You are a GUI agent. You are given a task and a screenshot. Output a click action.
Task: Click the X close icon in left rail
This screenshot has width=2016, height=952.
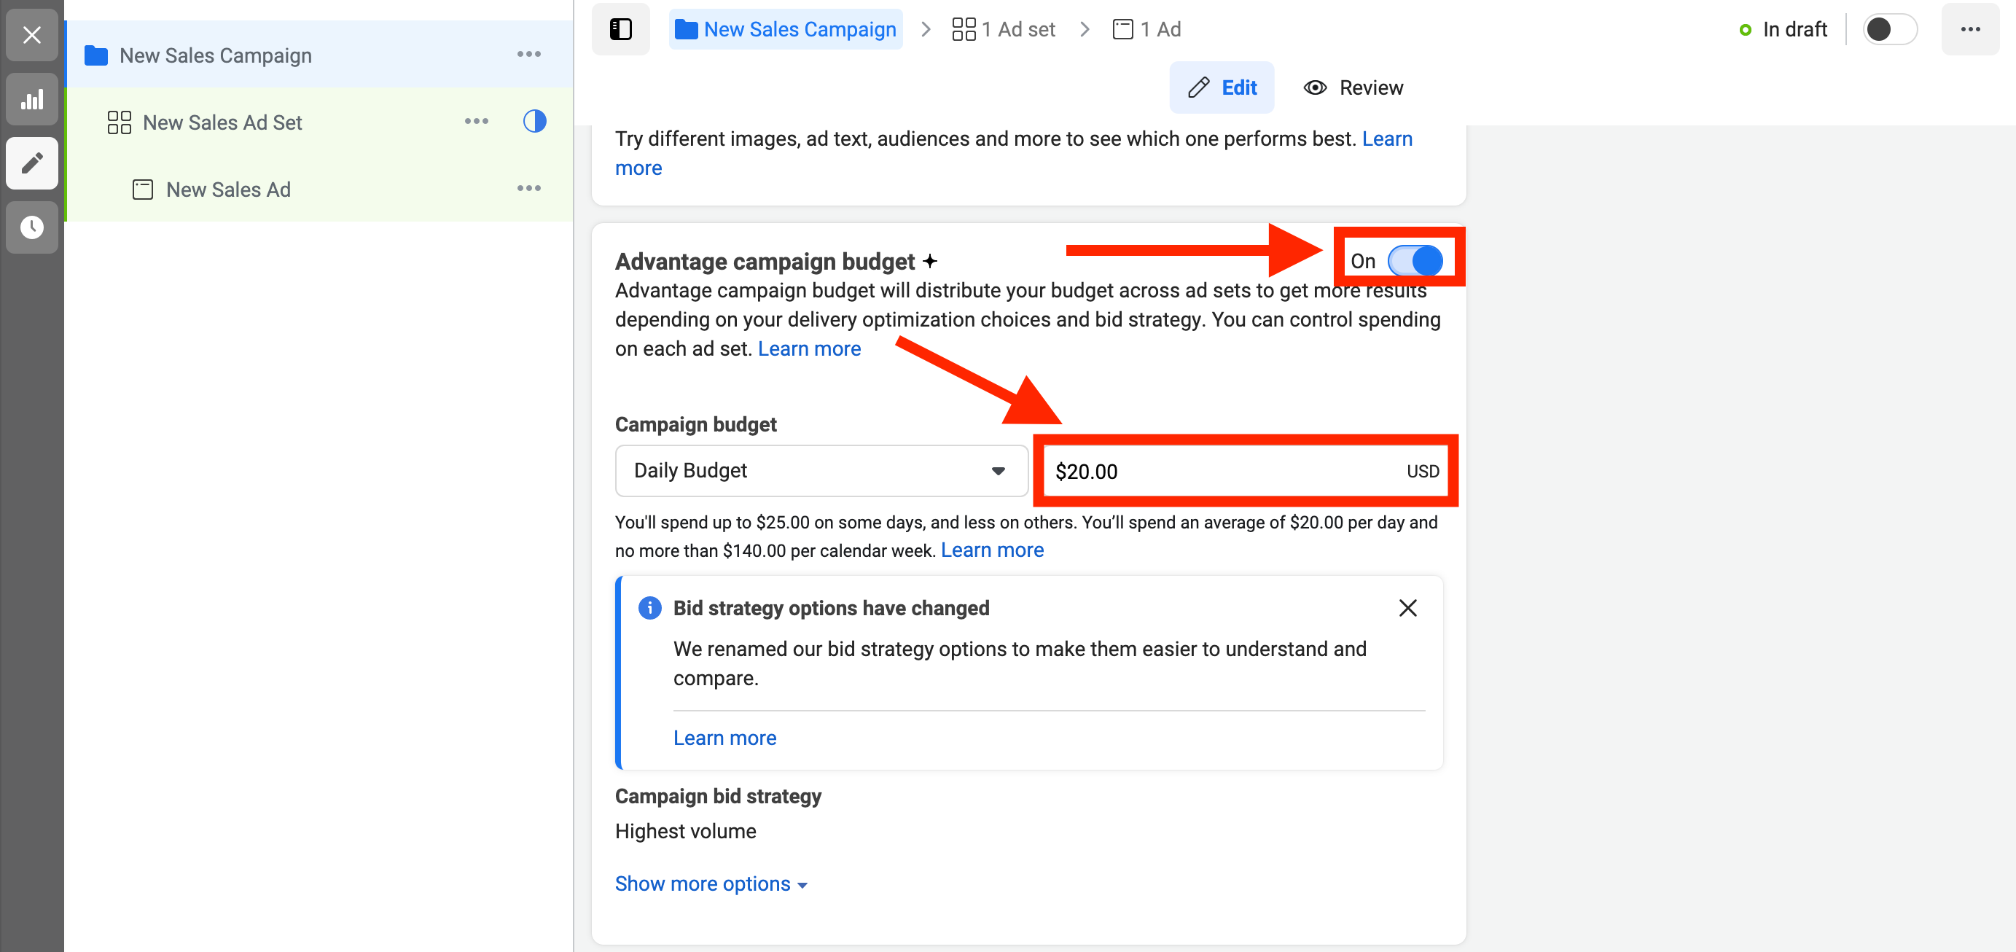coord(31,34)
